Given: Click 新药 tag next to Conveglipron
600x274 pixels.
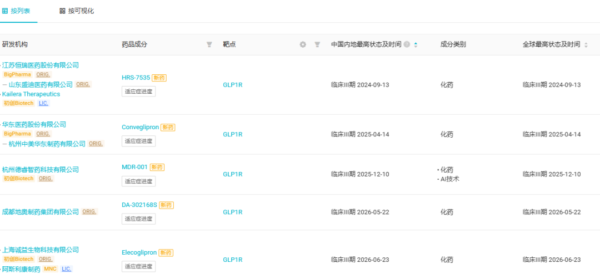Looking at the screenshot, I should tap(168, 128).
